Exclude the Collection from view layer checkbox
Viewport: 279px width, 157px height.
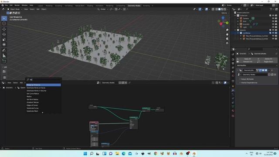(270, 16)
